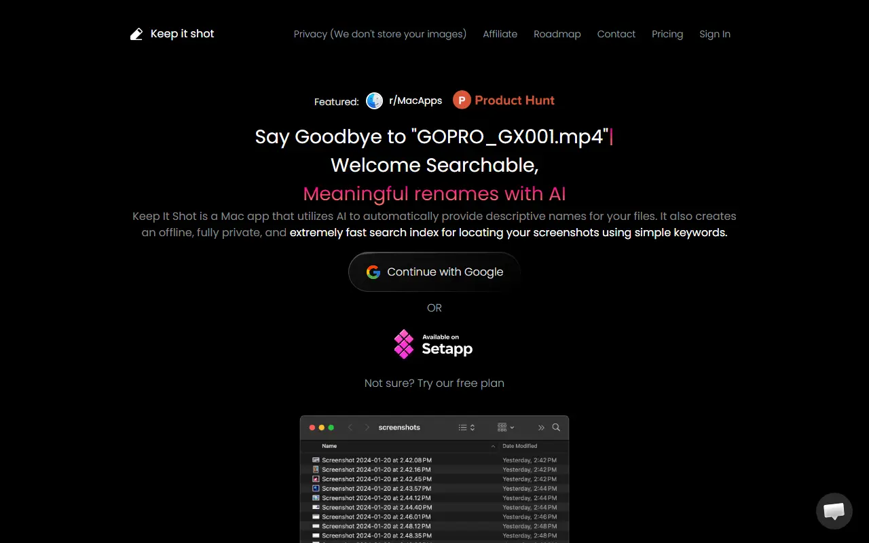The width and height of the screenshot is (869, 543).
Task: Select file "Screenshot 2024-01-20 at 2.48.35 PM"
Action: tap(377, 536)
